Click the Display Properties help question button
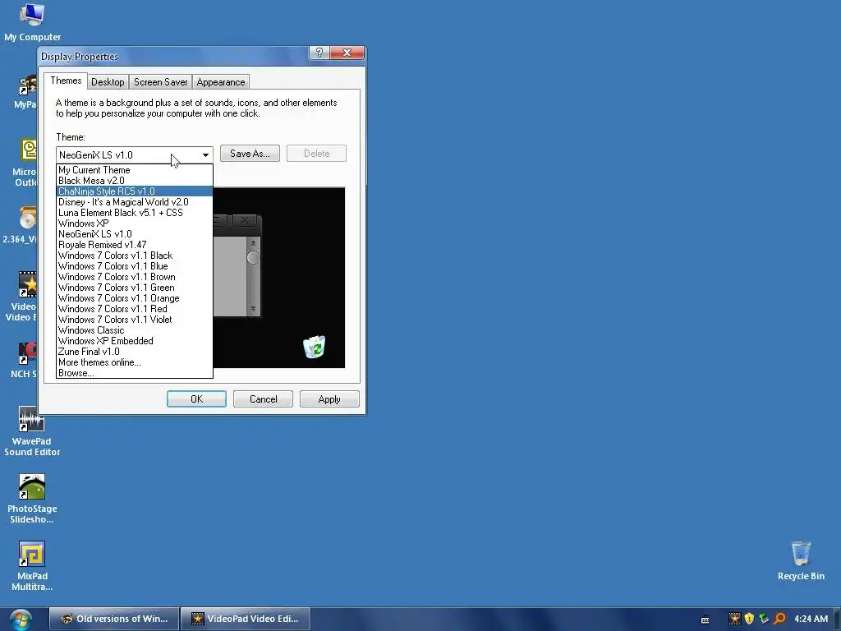The width and height of the screenshot is (841, 631). [x=319, y=53]
